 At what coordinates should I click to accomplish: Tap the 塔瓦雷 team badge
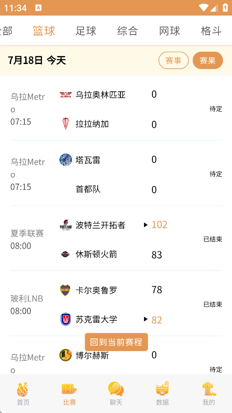coord(66,160)
